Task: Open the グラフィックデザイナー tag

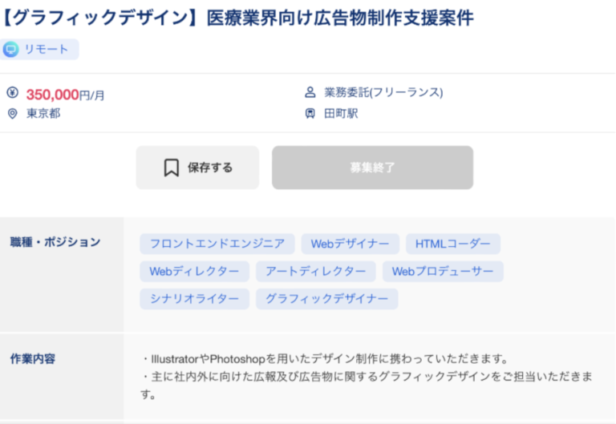Action: pos(326,299)
